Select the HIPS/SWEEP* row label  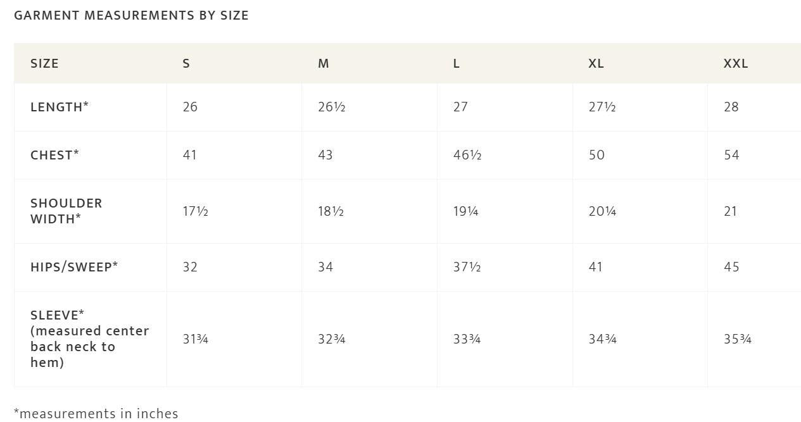(74, 267)
